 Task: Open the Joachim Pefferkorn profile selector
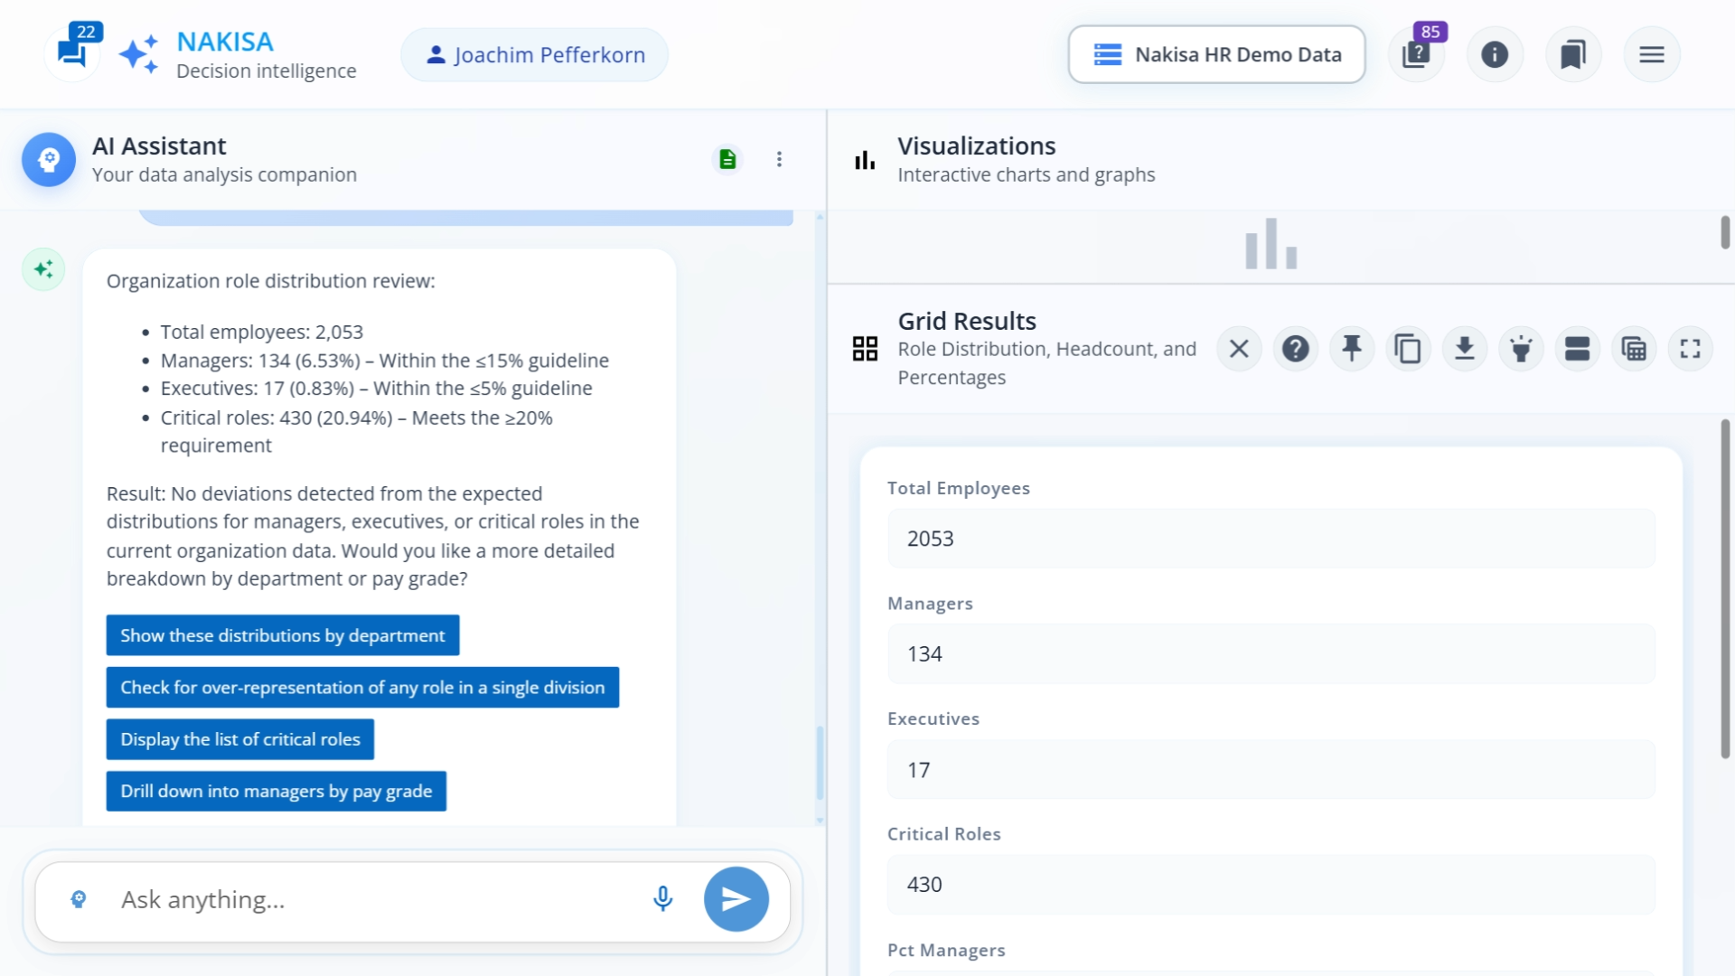[533, 54]
